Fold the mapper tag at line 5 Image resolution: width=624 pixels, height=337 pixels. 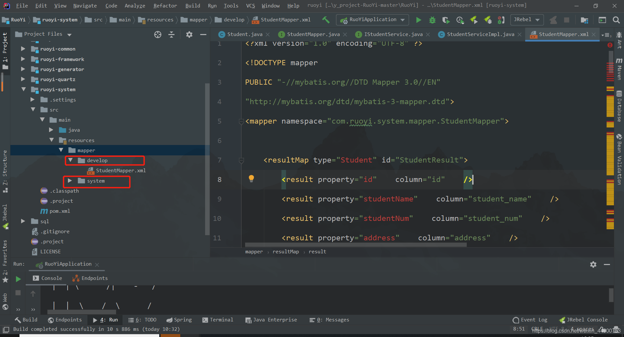point(241,122)
